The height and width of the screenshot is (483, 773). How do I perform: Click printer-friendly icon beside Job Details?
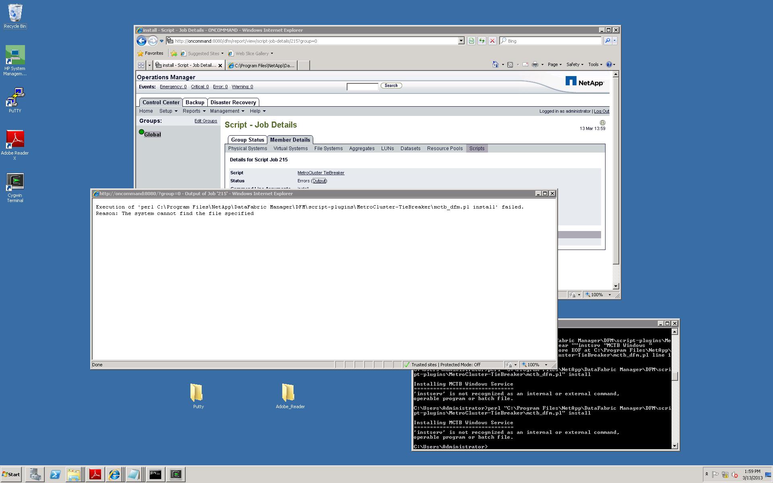pos(602,122)
